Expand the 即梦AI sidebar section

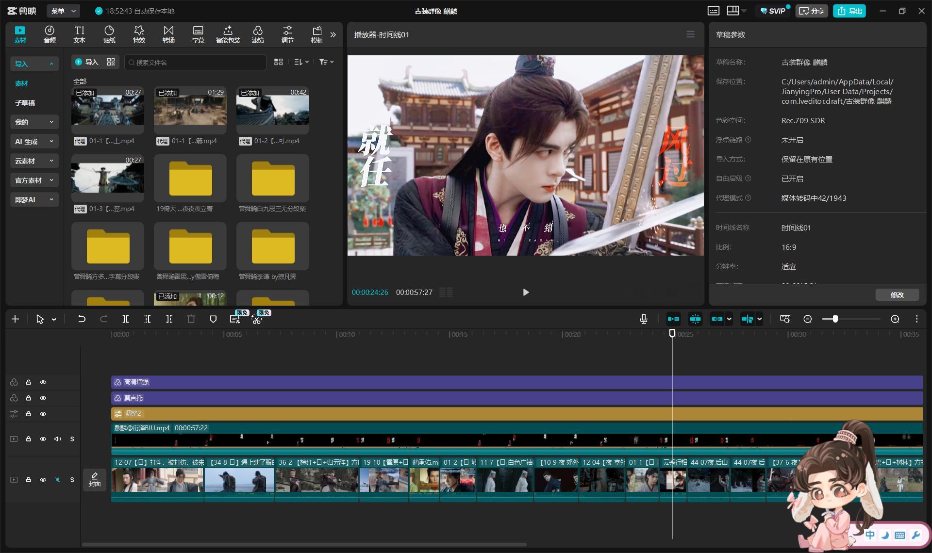tap(34, 199)
